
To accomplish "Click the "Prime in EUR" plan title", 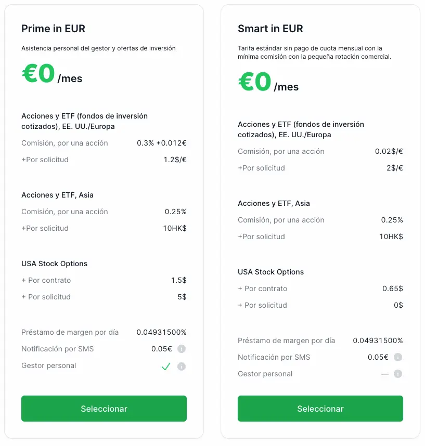I will coord(53,29).
